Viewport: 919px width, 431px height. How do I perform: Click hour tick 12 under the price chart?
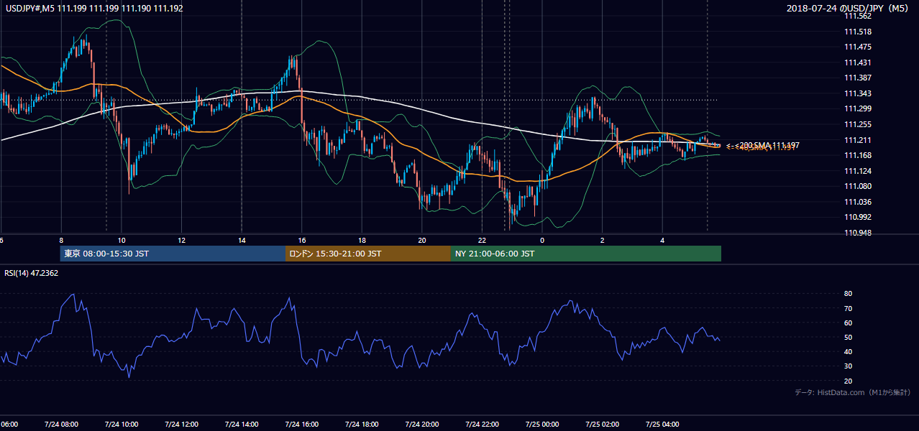181,241
